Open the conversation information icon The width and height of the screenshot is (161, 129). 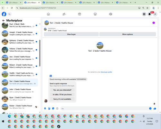coord(154,23)
